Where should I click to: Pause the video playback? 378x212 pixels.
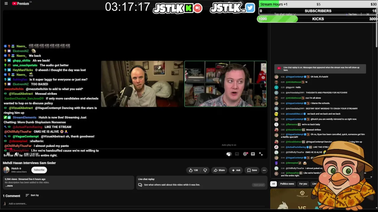tap(8, 154)
